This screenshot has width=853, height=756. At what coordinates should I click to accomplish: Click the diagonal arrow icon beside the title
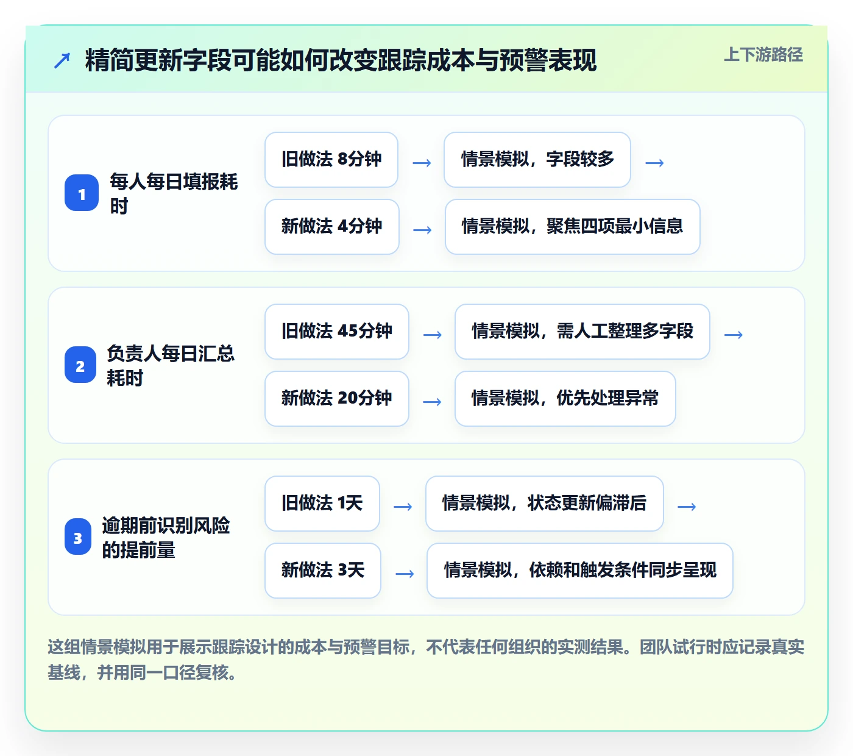pyautogui.click(x=62, y=60)
